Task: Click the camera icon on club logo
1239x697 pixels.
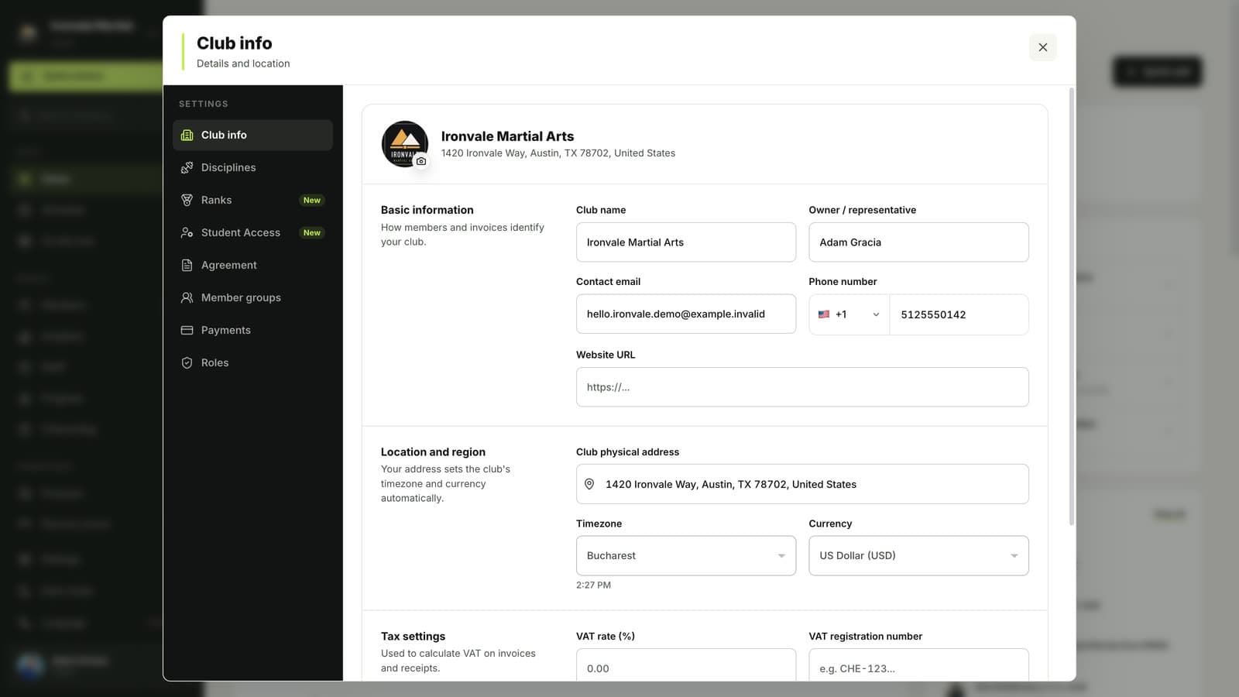Action: [x=420, y=161]
